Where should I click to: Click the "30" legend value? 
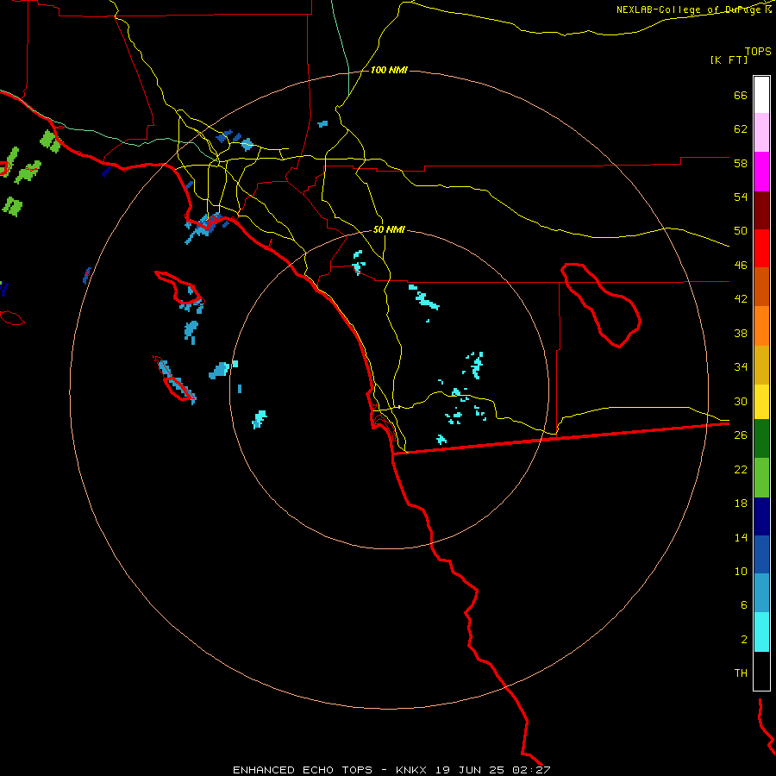click(x=741, y=401)
